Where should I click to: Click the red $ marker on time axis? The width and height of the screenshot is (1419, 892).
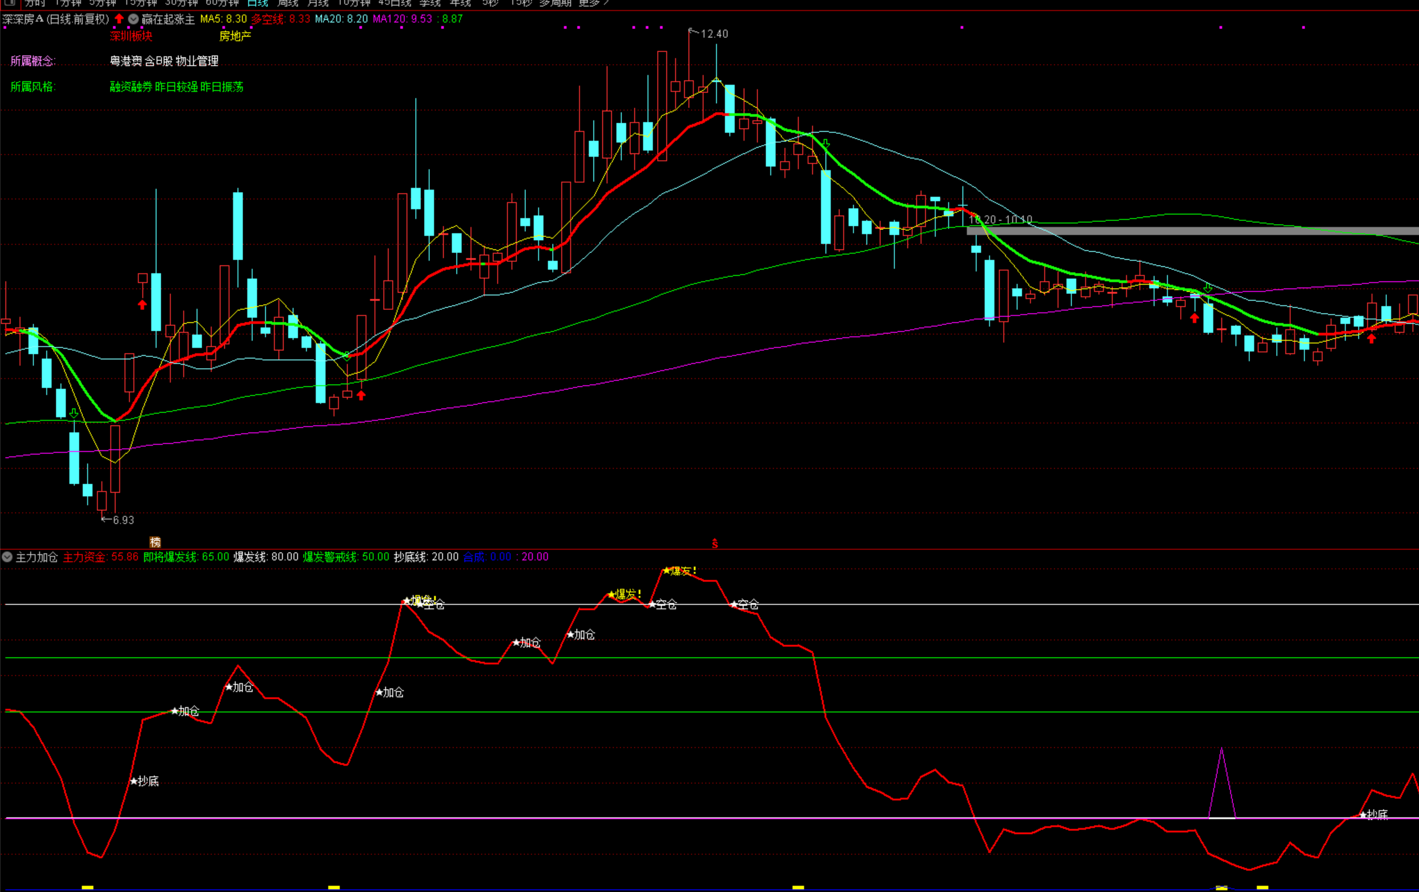(715, 543)
